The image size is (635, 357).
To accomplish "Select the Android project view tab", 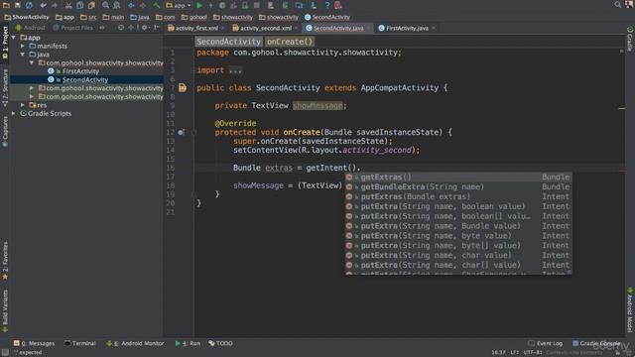I will point(30,28).
